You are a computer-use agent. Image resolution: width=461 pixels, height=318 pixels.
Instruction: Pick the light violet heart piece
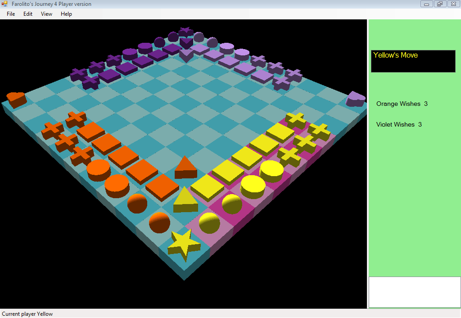pyautogui.click(x=355, y=99)
